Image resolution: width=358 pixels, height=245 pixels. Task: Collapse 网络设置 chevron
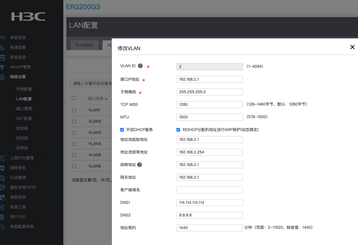54,76
